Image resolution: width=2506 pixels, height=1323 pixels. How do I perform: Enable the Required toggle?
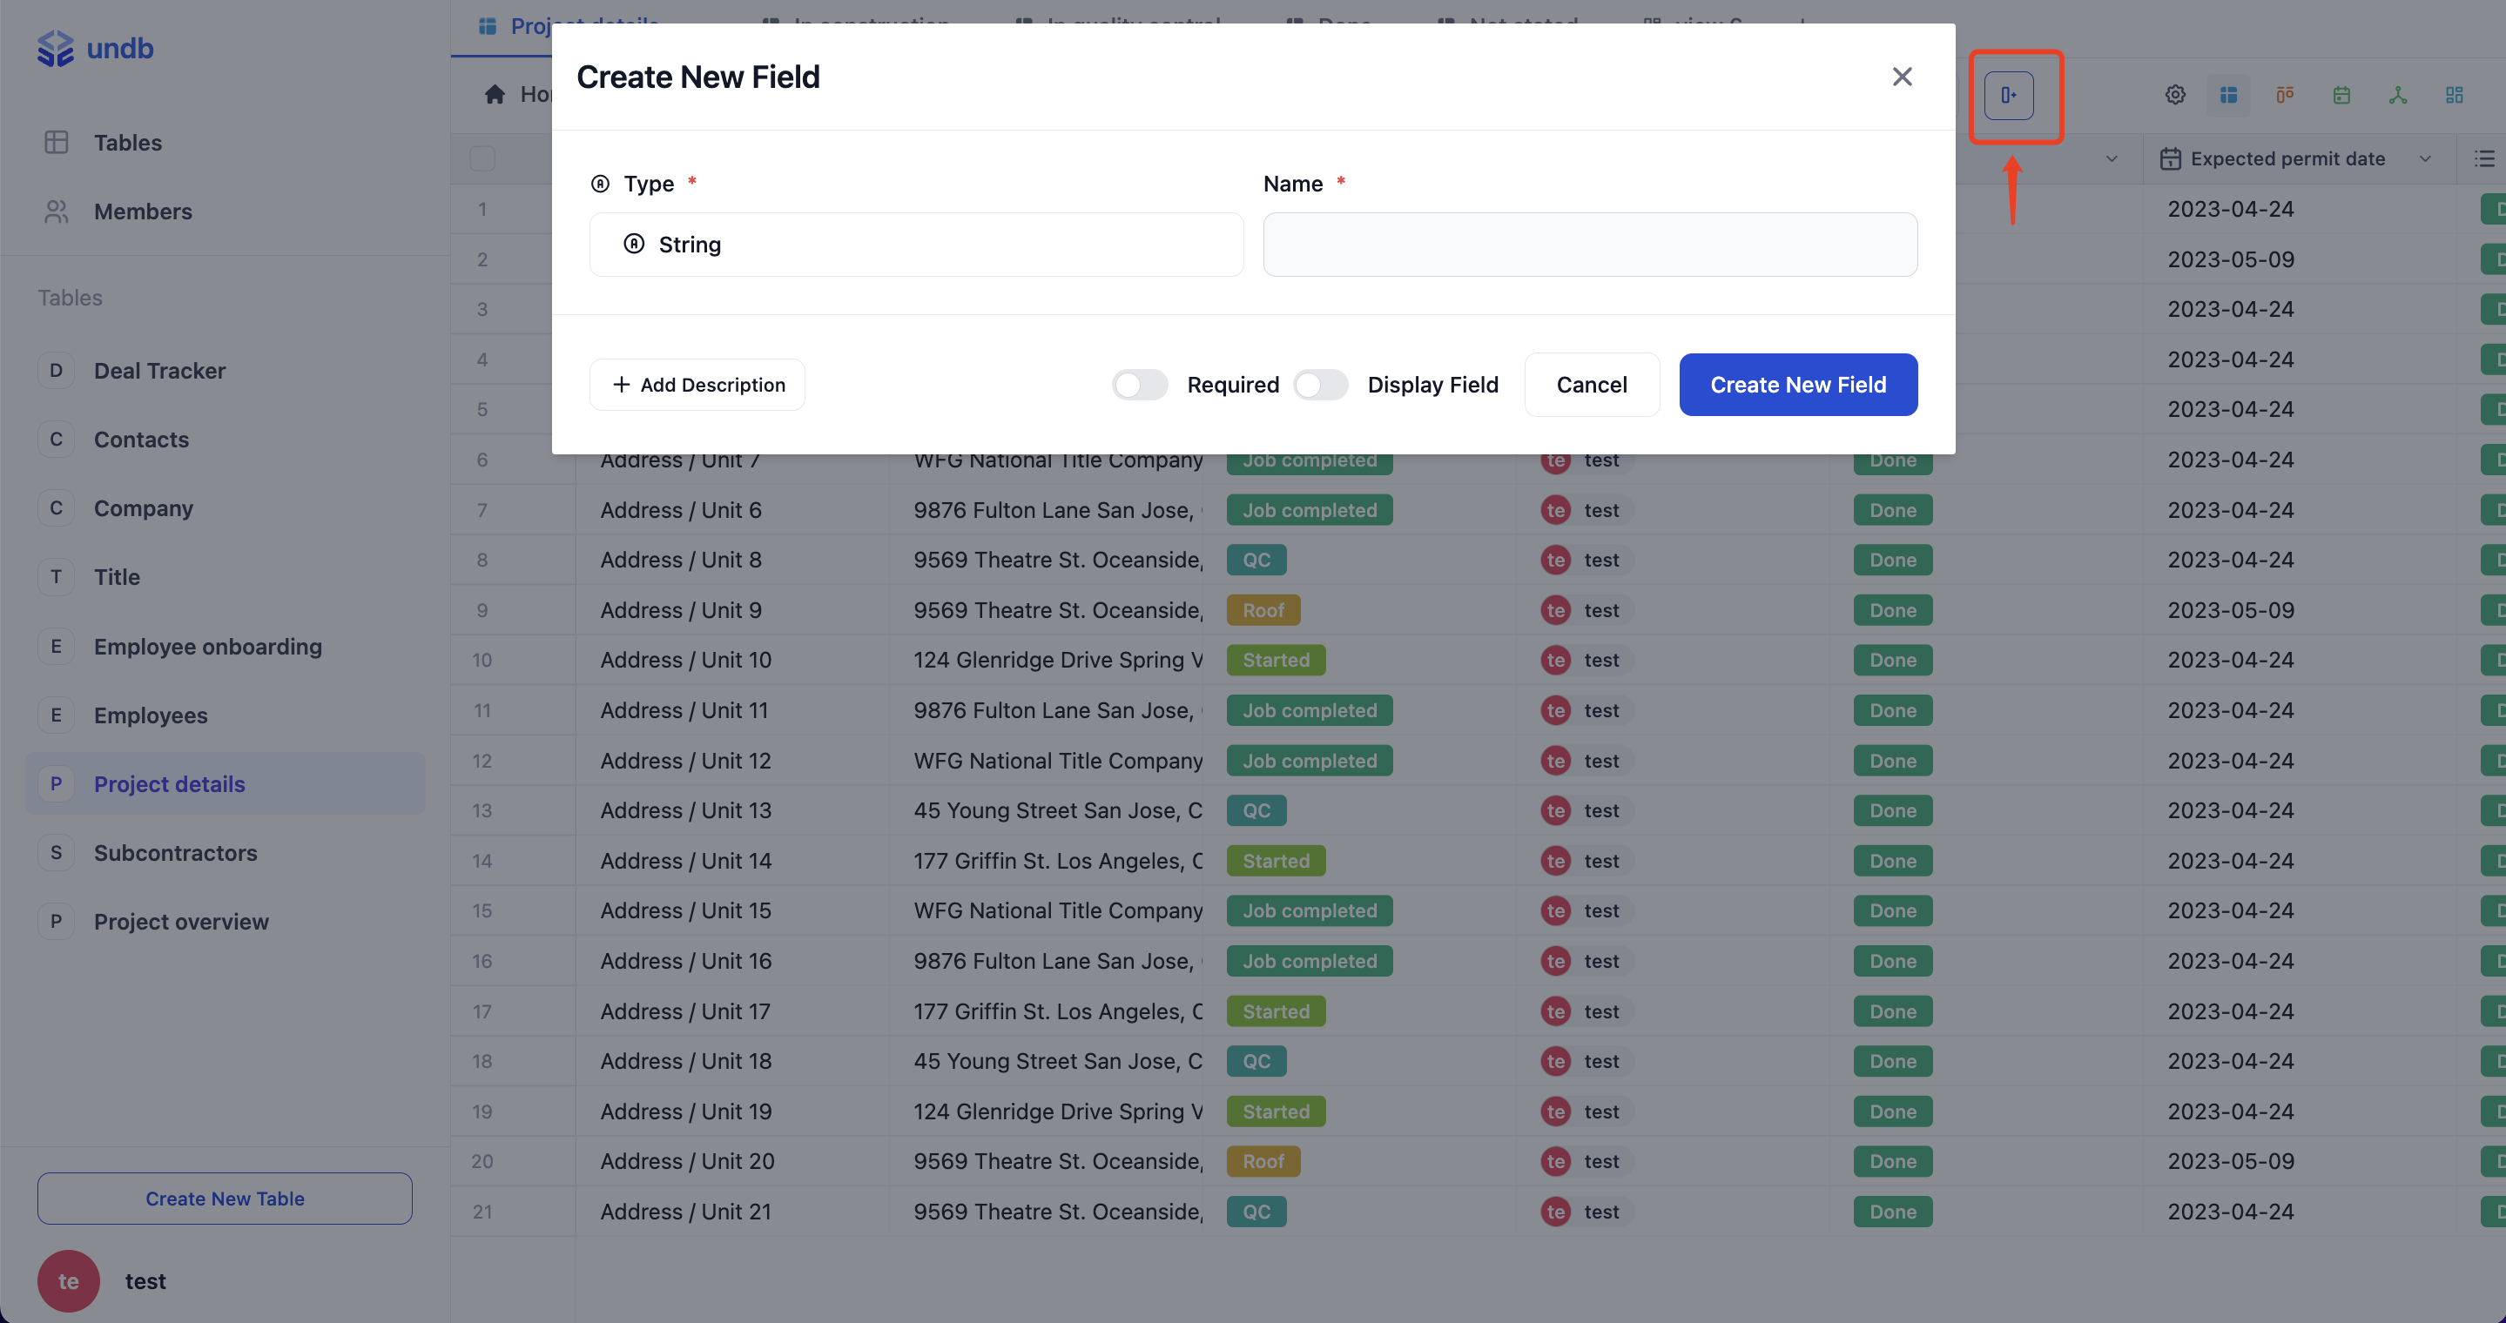pos(1139,385)
